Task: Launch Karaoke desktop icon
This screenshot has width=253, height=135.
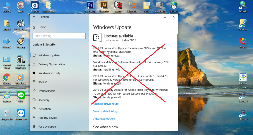Action: click(x=243, y=79)
